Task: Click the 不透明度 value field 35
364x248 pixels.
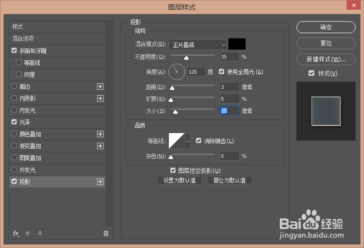Action: (229, 57)
